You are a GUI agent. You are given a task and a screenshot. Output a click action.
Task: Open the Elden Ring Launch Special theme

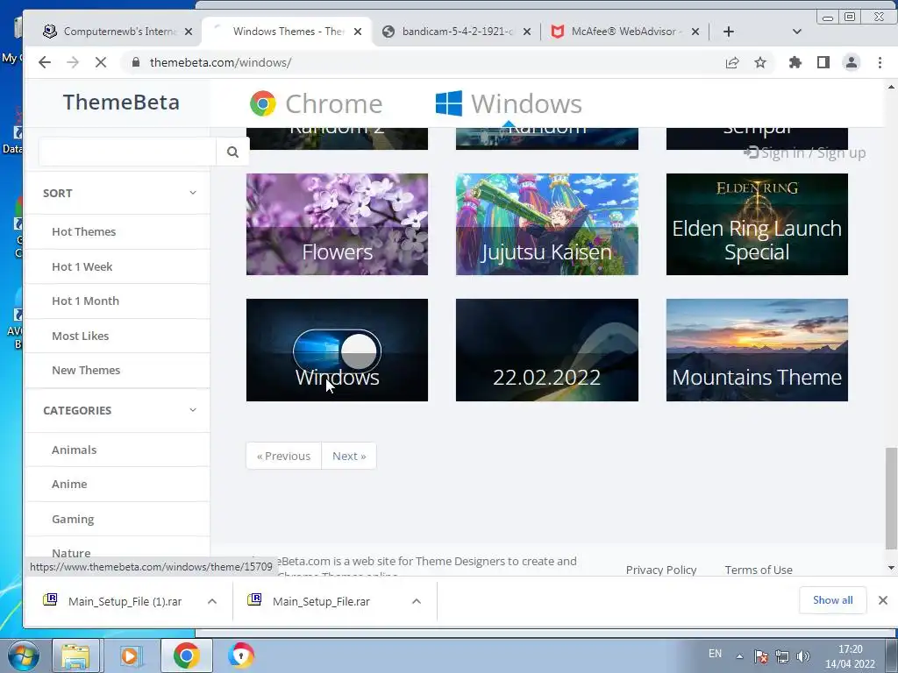point(757,224)
